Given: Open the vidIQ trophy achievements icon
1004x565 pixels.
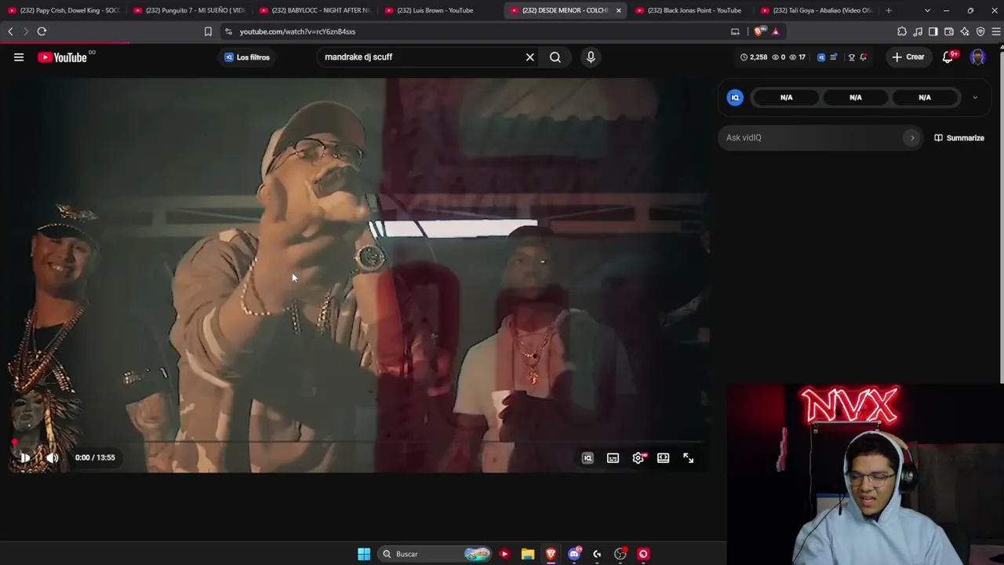Looking at the screenshot, I should coord(851,57).
